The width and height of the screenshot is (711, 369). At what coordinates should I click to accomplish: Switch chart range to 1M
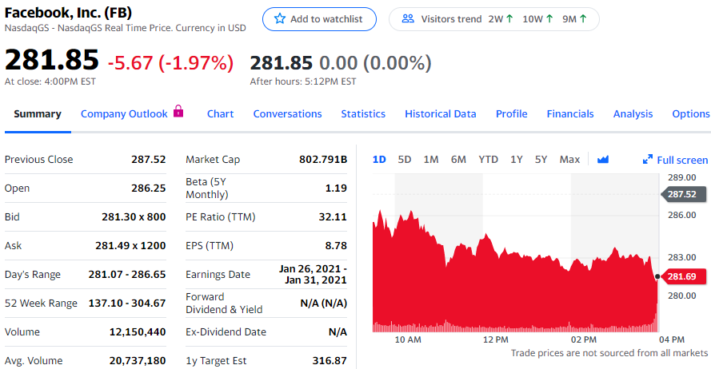(x=431, y=160)
